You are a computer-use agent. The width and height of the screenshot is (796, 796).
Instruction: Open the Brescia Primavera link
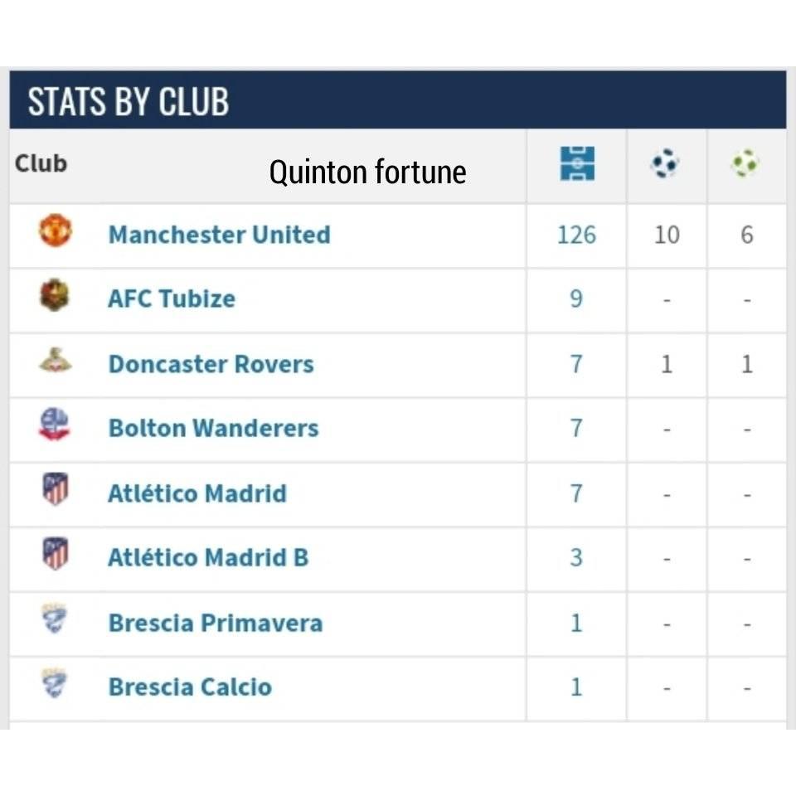click(216, 623)
